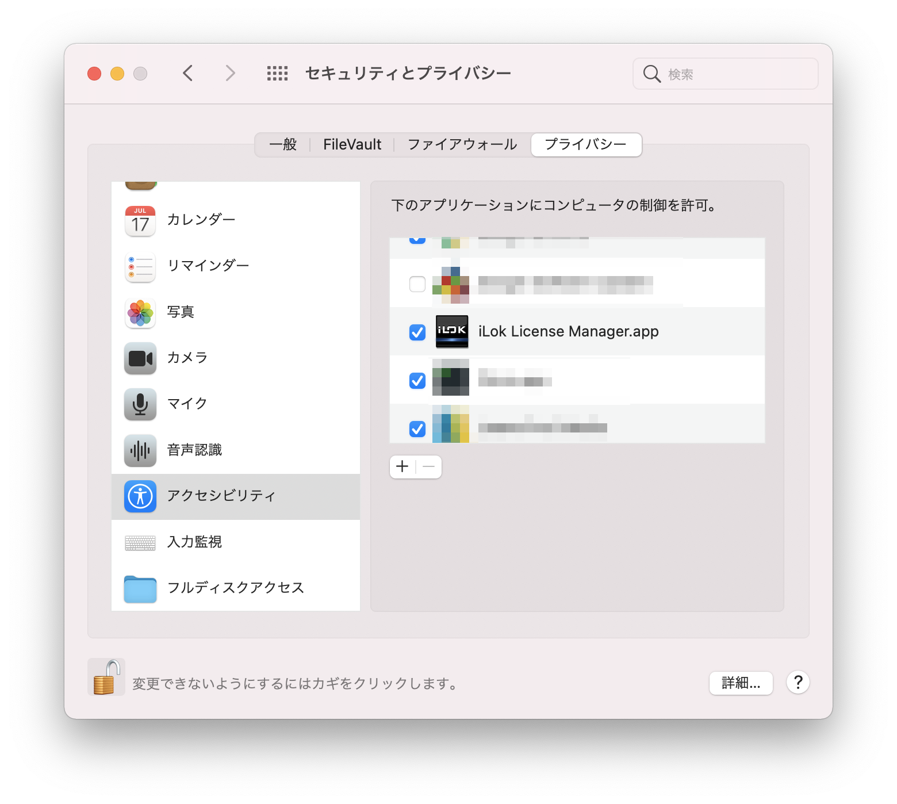Open the show-all preferences grid
The height and width of the screenshot is (804, 897).
277,73
